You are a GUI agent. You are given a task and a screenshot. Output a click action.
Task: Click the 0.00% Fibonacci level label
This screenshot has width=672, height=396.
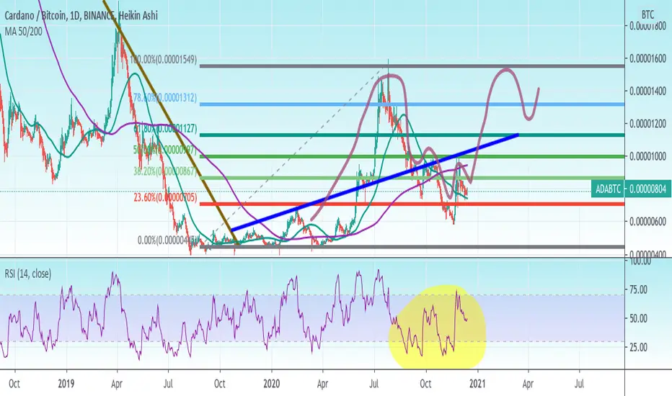point(168,240)
